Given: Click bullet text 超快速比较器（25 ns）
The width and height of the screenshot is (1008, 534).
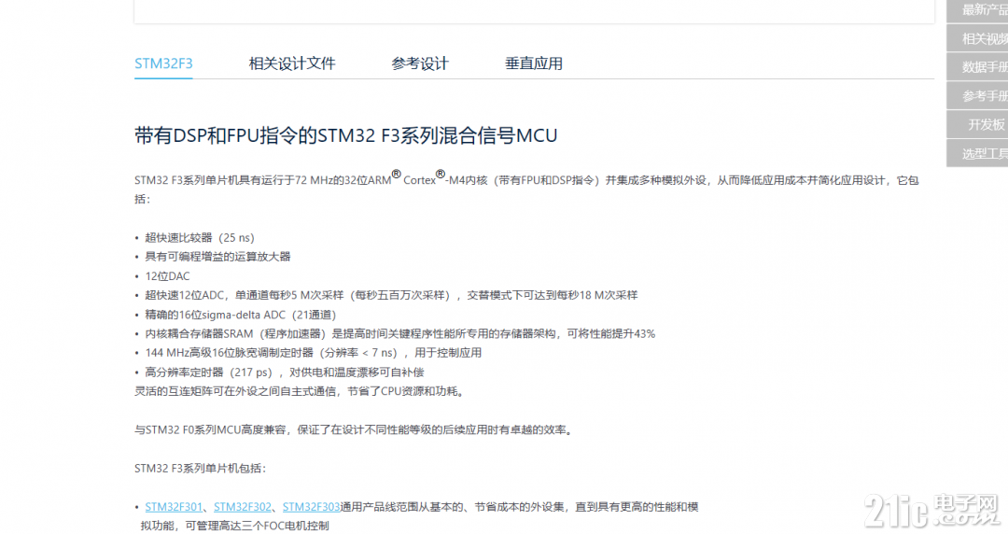Looking at the screenshot, I should (200, 238).
